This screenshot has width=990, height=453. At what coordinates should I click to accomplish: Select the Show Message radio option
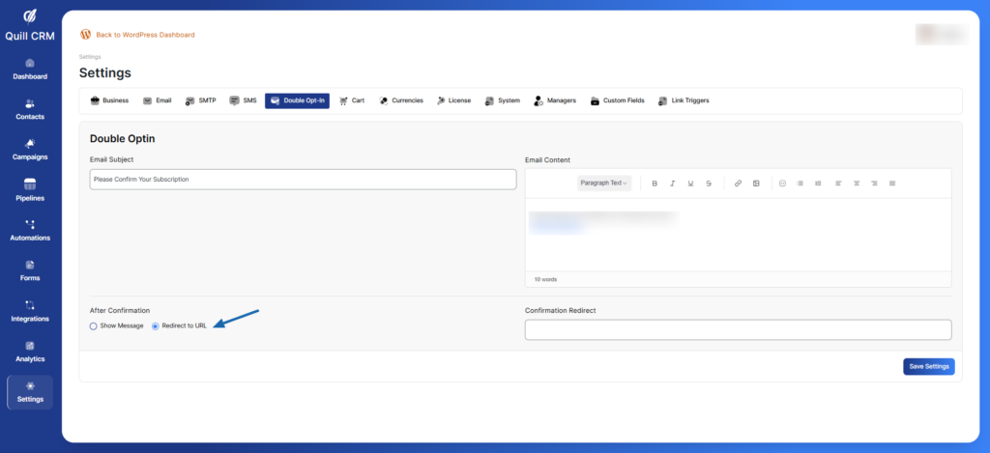[94, 326]
